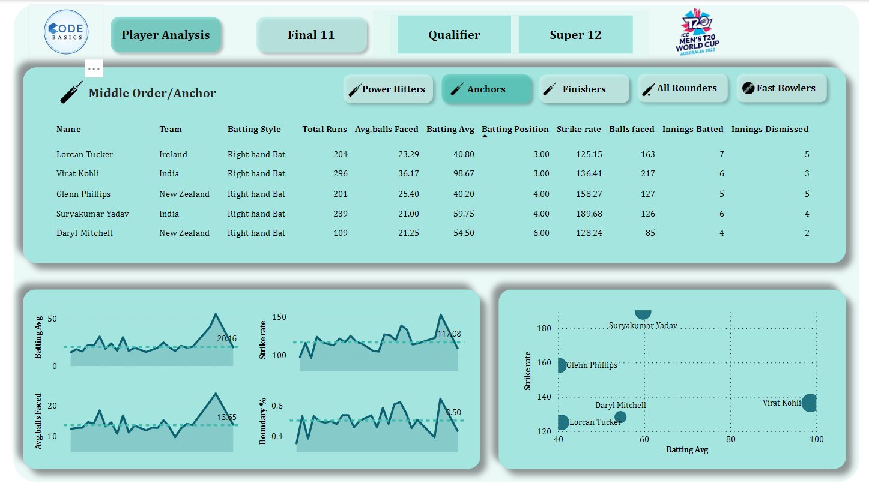
Task: Toggle the Super 12 stage filter
Action: [575, 34]
